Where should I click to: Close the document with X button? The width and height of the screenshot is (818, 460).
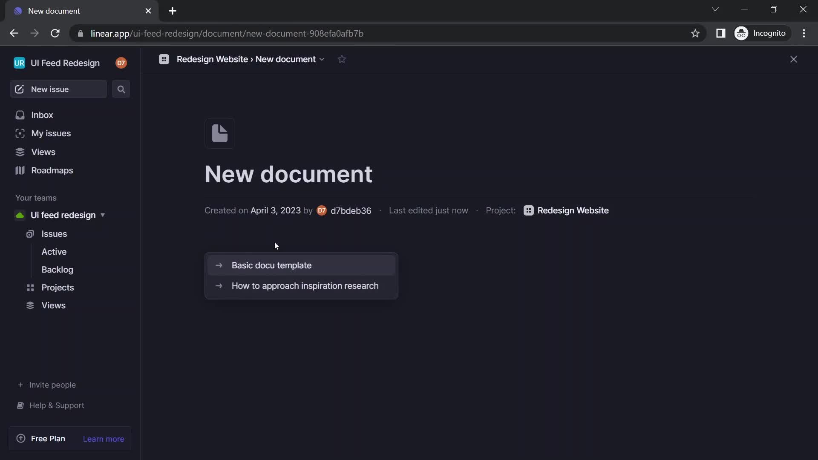793,60
